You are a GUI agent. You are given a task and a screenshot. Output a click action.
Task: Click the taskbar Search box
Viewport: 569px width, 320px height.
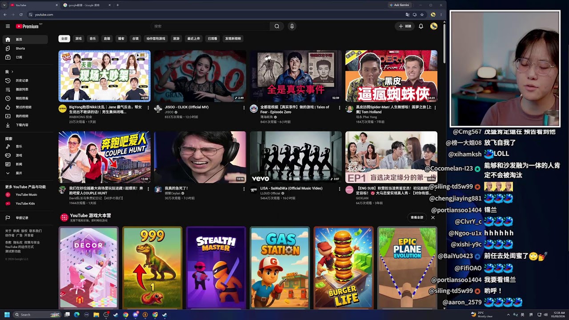point(37,315)
